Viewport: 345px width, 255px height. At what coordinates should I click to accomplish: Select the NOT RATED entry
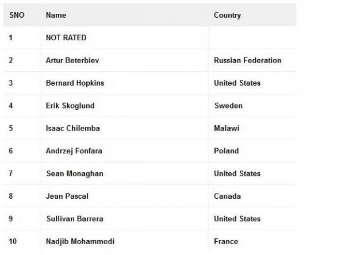[x=66, y=37]
